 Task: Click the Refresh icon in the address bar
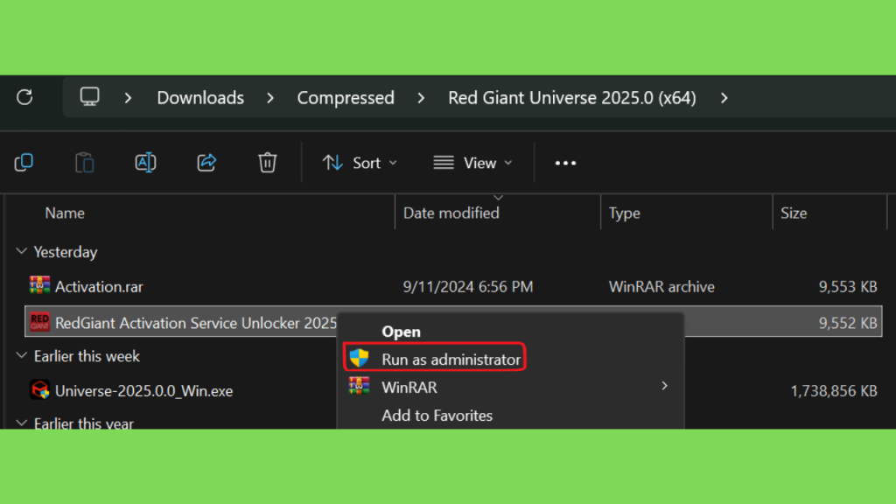pos(24,97)
